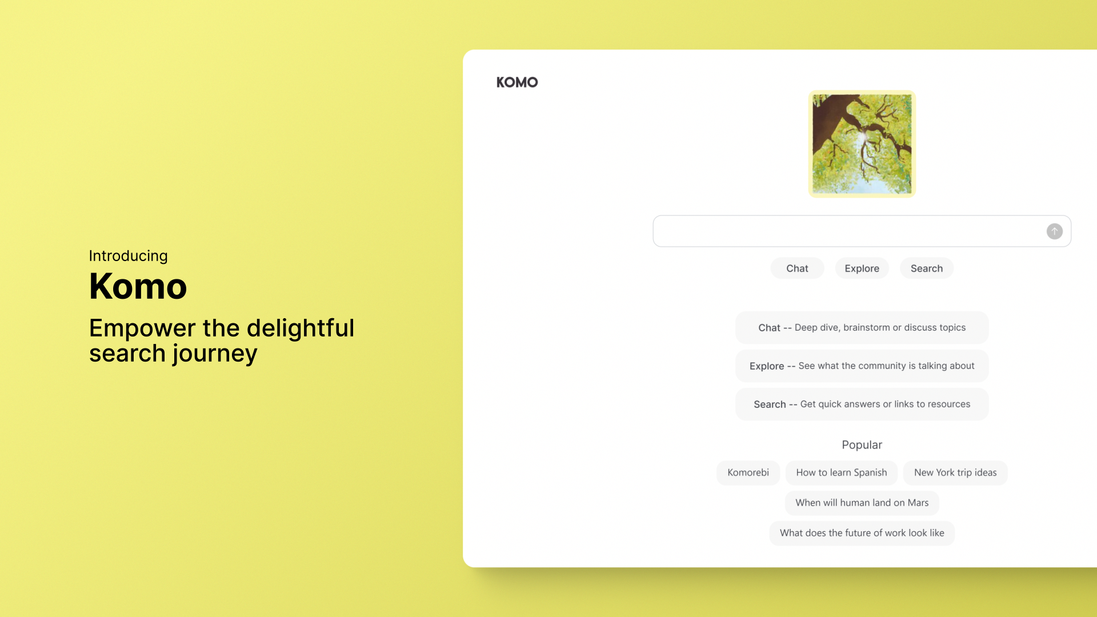1097x617 pixels.
Task: Expand Explore community topics option
Action: click(862, 366)
